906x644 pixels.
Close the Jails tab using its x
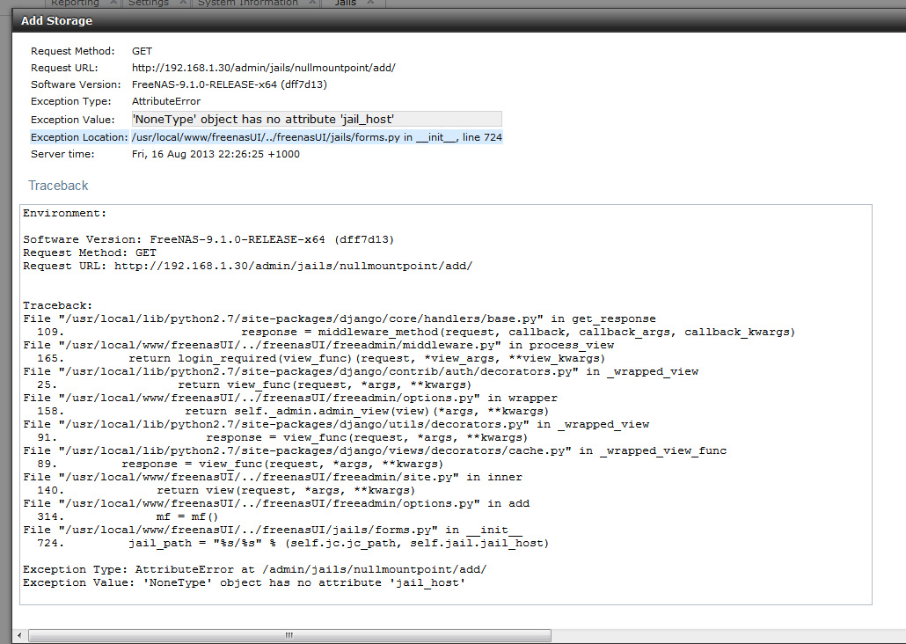[371, 3]
